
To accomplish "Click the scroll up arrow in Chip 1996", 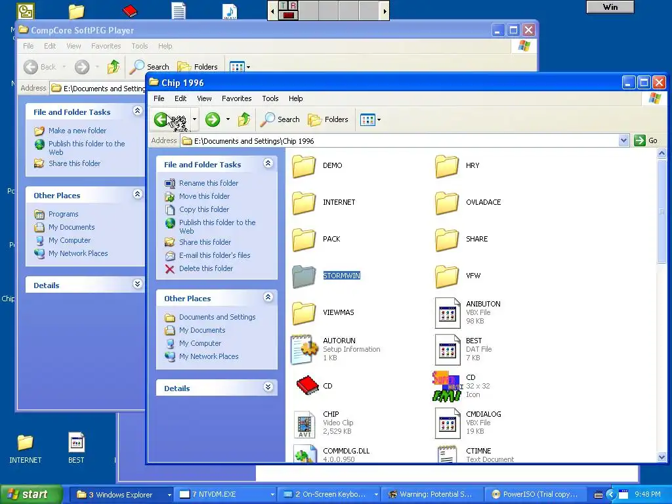I will 661,153.
